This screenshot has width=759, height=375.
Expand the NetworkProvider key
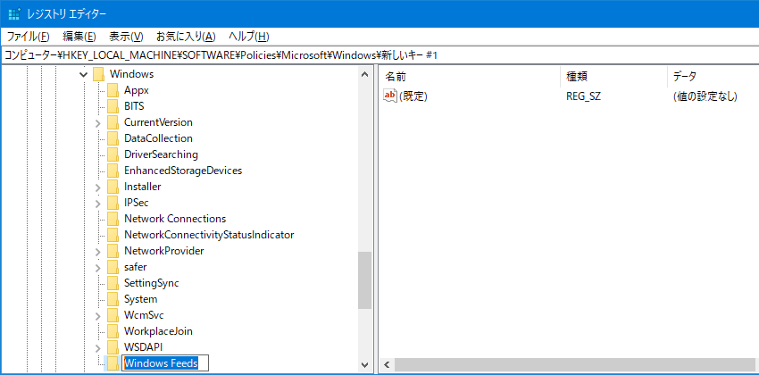pos(98,252)
